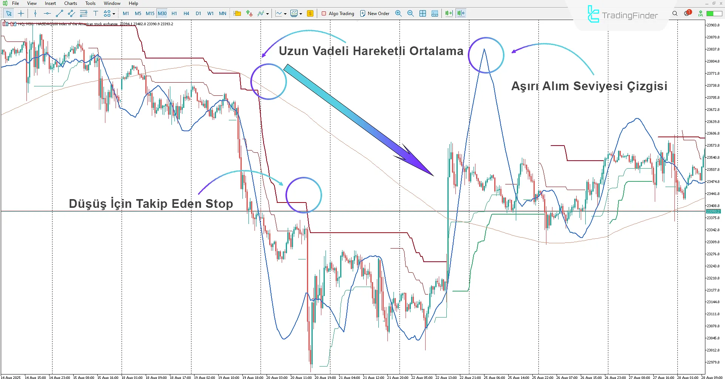This screenshot has width=725, height=379.
Task: Click the zoom out magnifier icon
Action: (410, 14)
